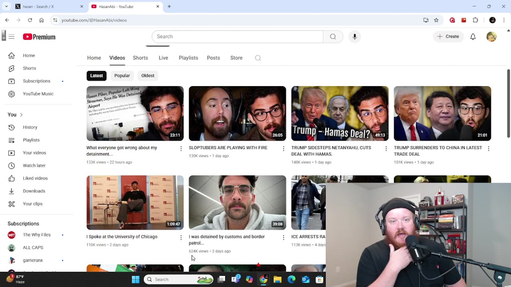Open File Explorer from the taskbar
511x287 pixels.
pos(277,279)
